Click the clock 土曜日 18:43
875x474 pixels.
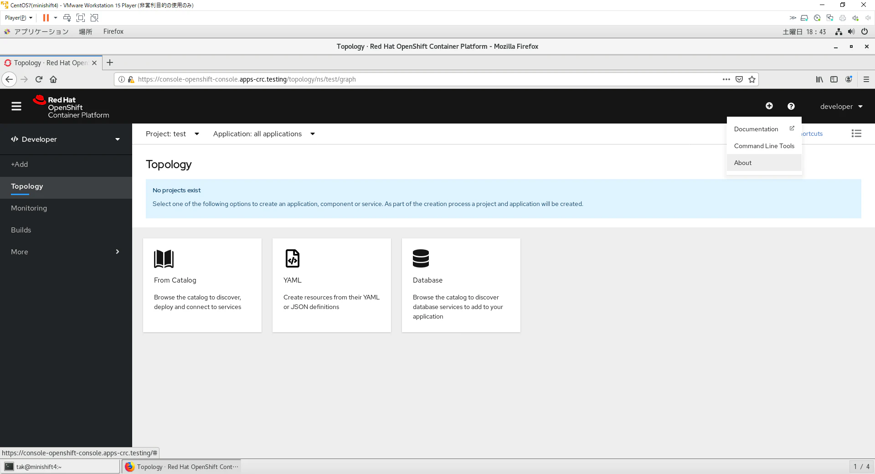[x=804, y=31]
